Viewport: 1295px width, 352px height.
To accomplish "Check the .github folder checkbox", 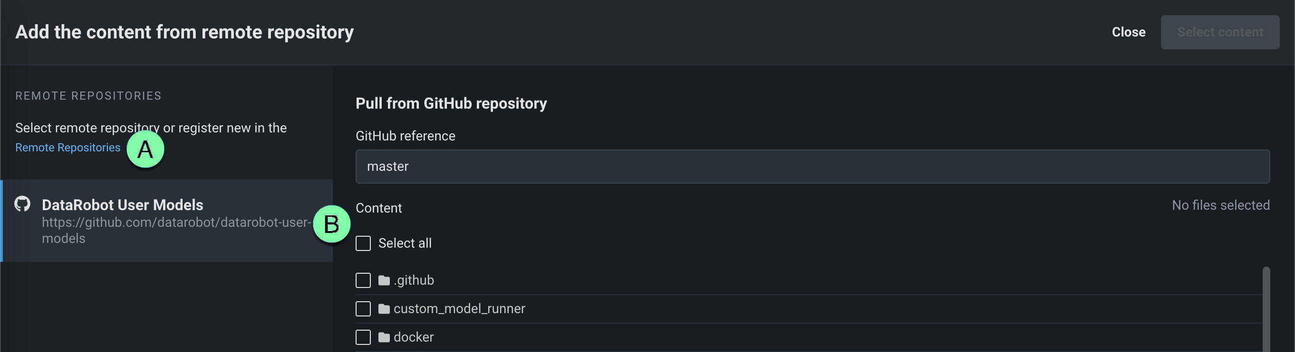I will click(x=363, y=280).
